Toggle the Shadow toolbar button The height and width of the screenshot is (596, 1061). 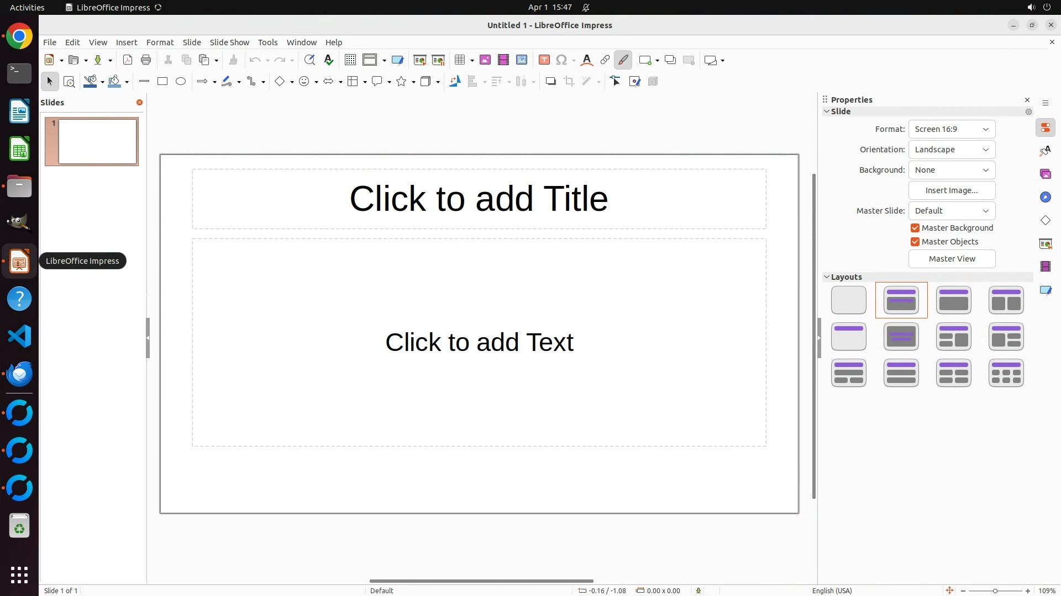(x=550, y=82)
